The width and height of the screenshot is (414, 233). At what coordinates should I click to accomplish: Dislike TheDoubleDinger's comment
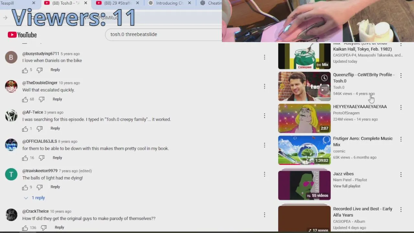coord(42,99)
